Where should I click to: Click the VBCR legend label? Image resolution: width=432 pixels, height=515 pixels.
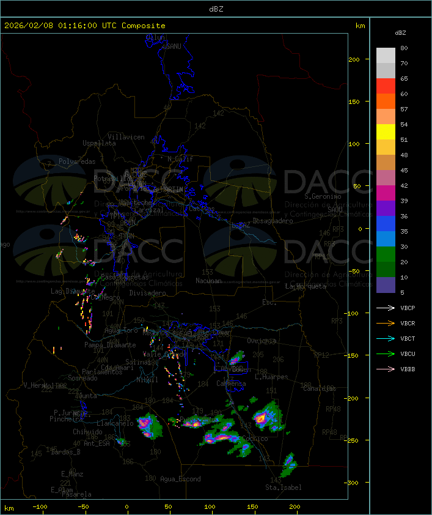click(x=408, y=323)
